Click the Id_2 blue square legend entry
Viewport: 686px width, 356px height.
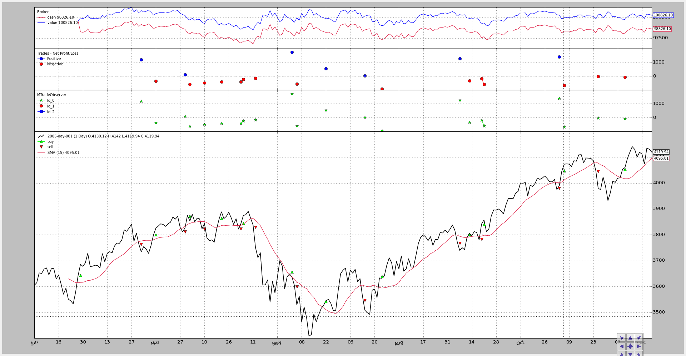pyautogui.click(x=50, y=112)
